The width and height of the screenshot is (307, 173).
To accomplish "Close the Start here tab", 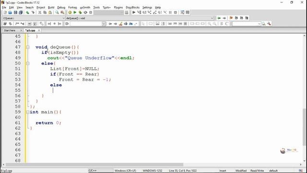I will coord(21,30).
